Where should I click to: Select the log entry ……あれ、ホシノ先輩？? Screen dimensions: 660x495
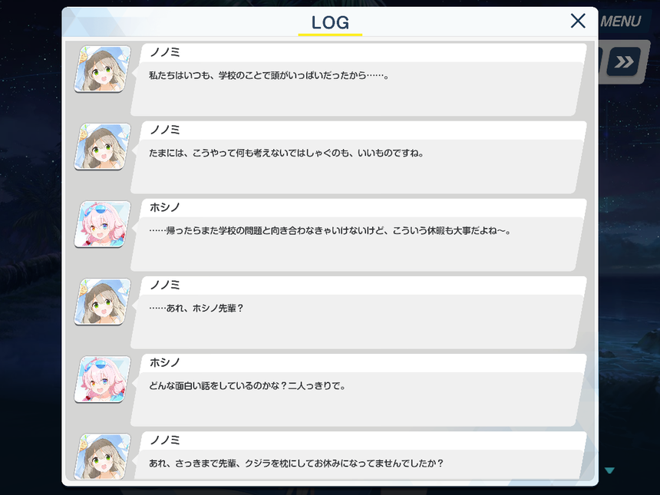point(358,312)
